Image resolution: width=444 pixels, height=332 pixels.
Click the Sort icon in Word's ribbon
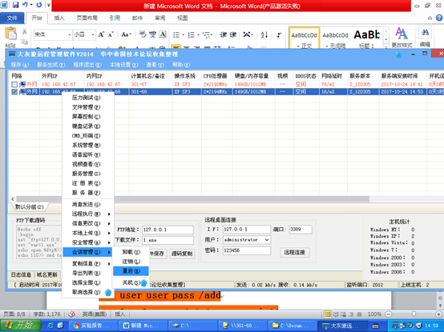tap(264, 34)
